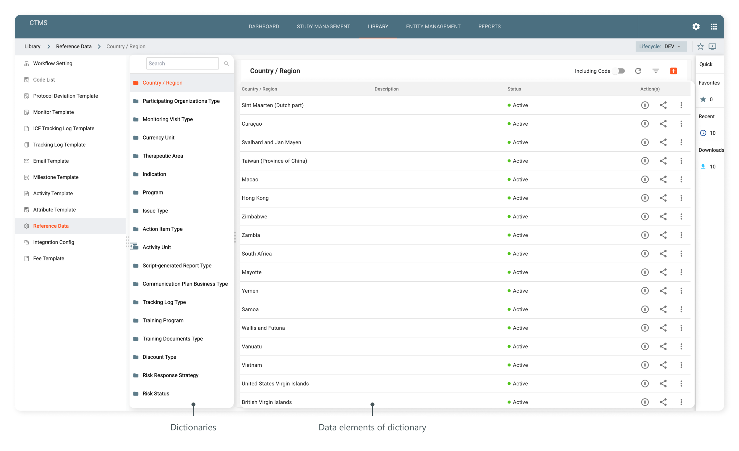Viewport: 739px width, 451px height.
Task: Pause the Taiwan (Province of China) entry
Action: 645,161
